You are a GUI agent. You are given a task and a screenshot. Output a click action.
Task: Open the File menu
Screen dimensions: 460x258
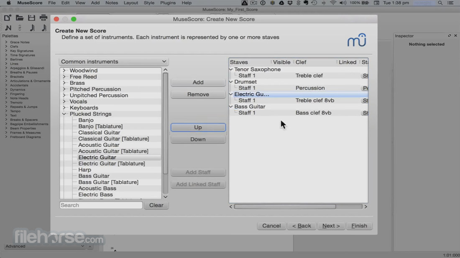pos(52,3)
